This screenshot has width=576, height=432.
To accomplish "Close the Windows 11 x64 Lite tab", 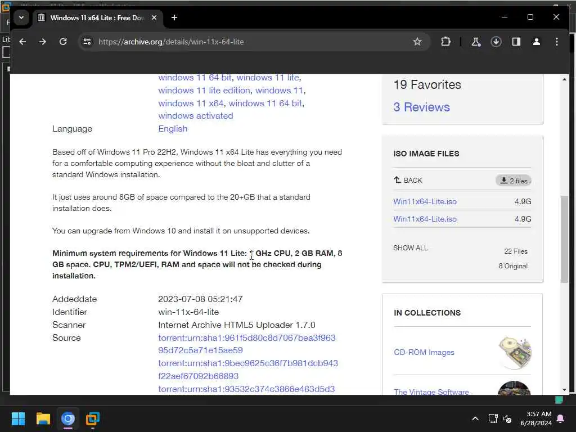I will point(154,17).
